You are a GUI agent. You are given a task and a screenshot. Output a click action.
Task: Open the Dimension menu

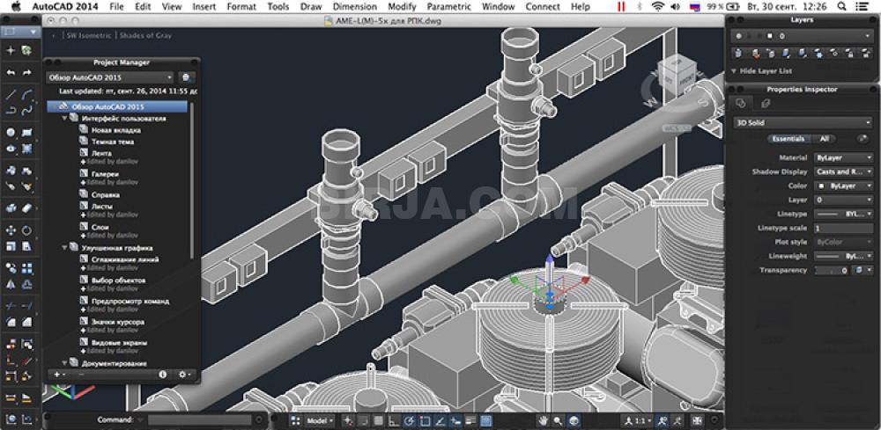point(354,7)
